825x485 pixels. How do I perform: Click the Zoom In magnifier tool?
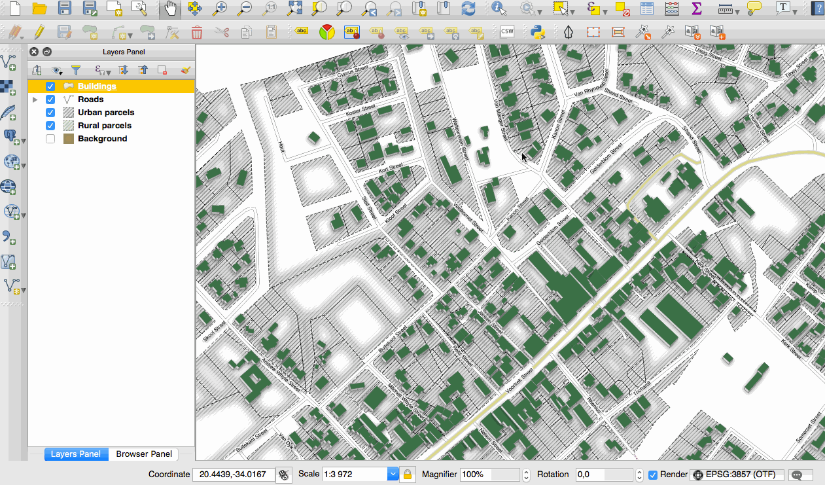220,9
